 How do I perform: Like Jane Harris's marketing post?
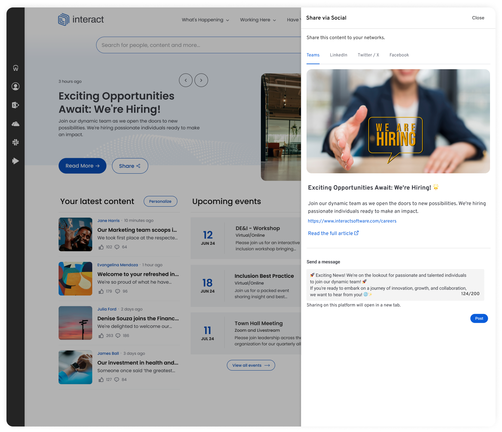(101, 247)
